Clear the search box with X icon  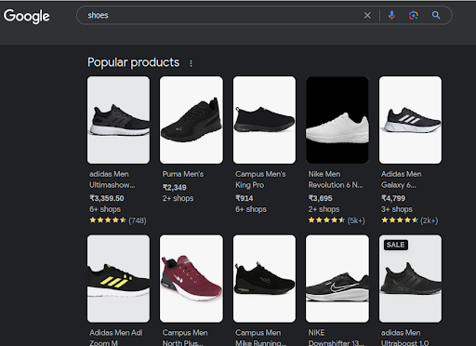367,15
